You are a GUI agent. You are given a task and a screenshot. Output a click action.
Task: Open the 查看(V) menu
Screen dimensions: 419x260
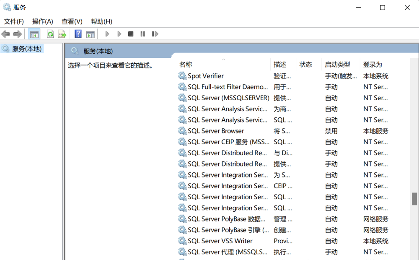[x=72, y=21]
